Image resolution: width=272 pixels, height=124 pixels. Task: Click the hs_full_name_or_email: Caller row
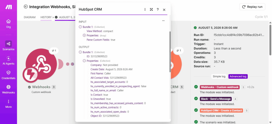pyautogui.click(x=107, y=90)
